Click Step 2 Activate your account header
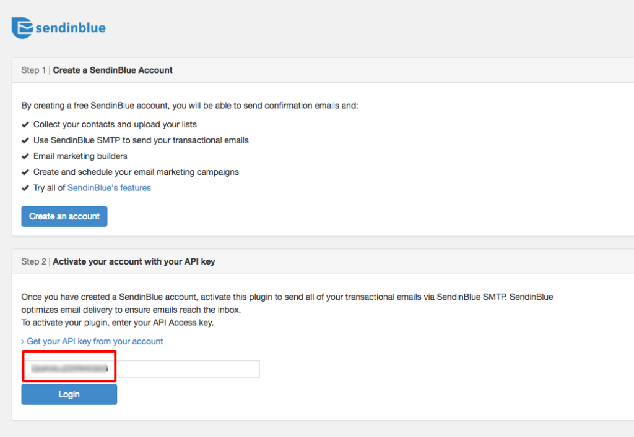This screenshot has height=437, width=634. pyautogui.click(x=118, y=261)
